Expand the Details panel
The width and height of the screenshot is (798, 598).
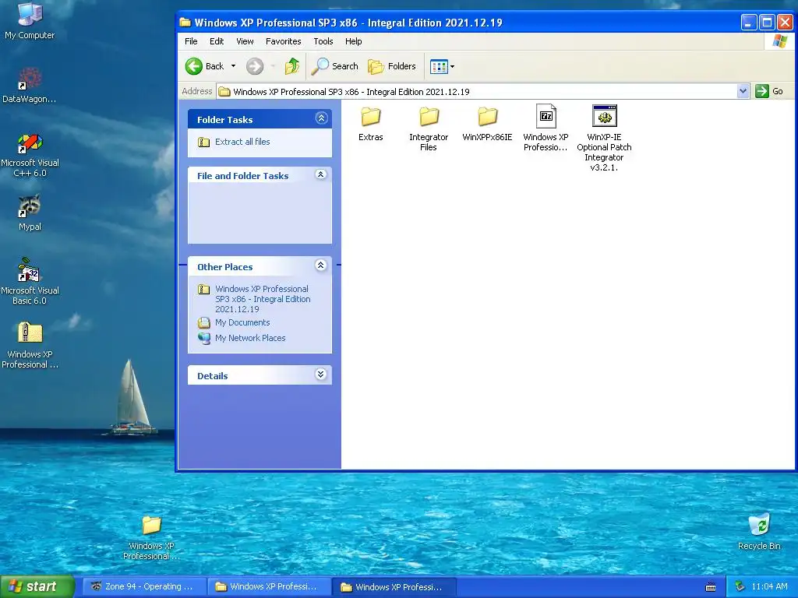[x=320, y=375]
